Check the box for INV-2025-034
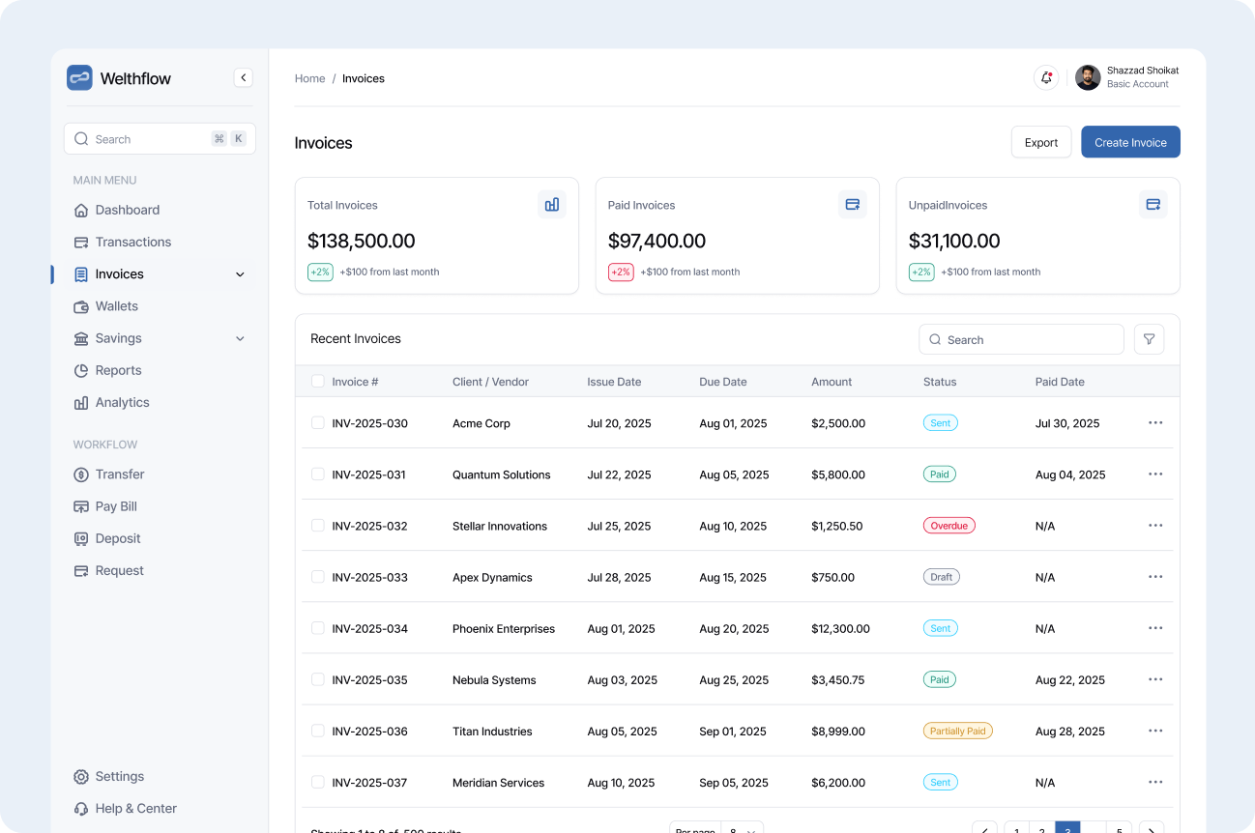This screenshot has height=833, width=1255. [x=318, y=627]
